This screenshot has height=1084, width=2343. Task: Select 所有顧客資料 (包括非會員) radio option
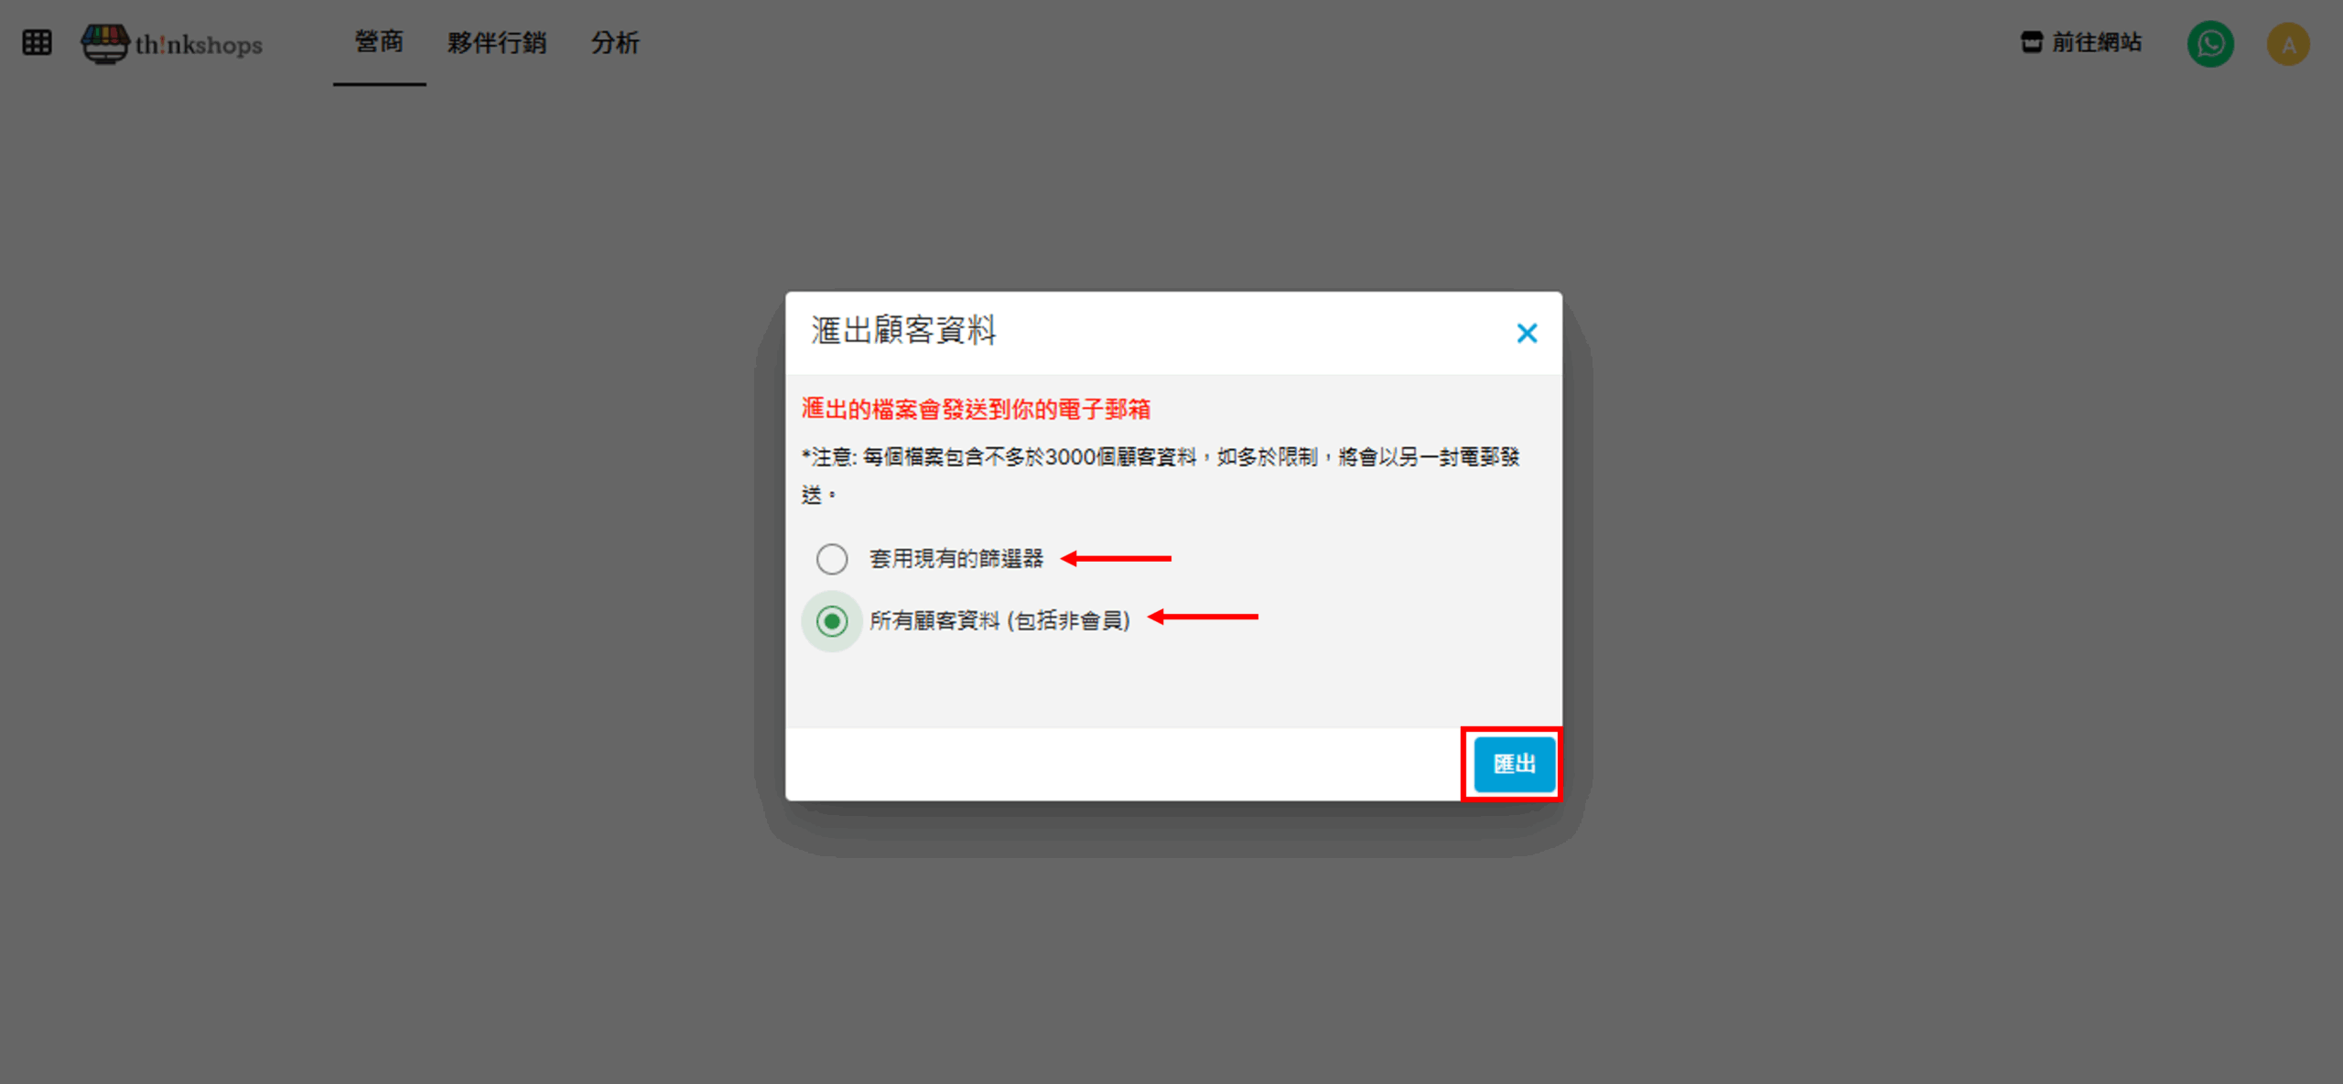coord(832,621)
